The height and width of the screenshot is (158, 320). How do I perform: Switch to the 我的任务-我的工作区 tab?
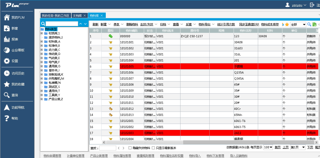56,16
